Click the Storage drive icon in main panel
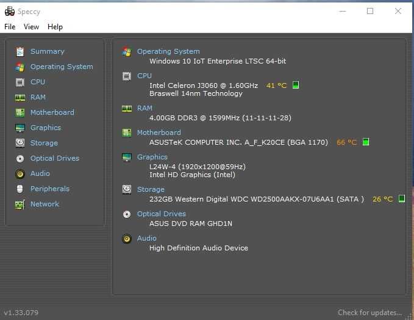 tap(127, 190)
